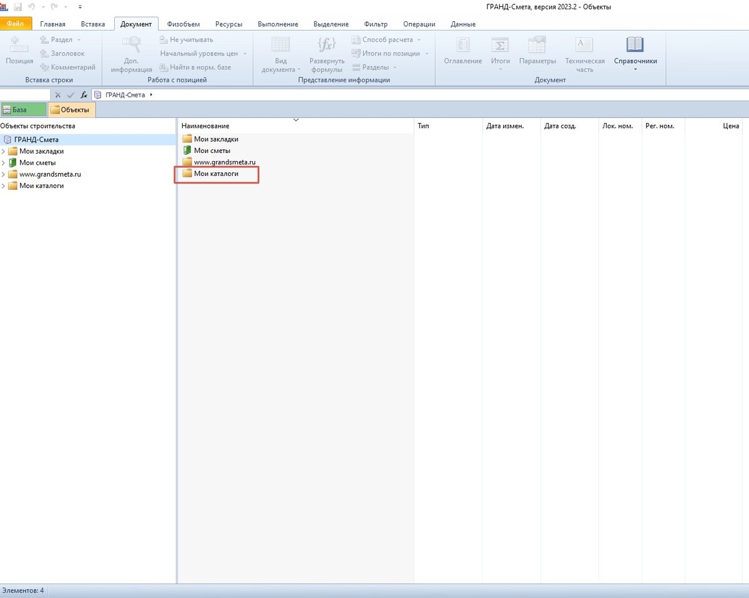
Task: Switch to the Выполнение tab
Action: click(278, 24)
